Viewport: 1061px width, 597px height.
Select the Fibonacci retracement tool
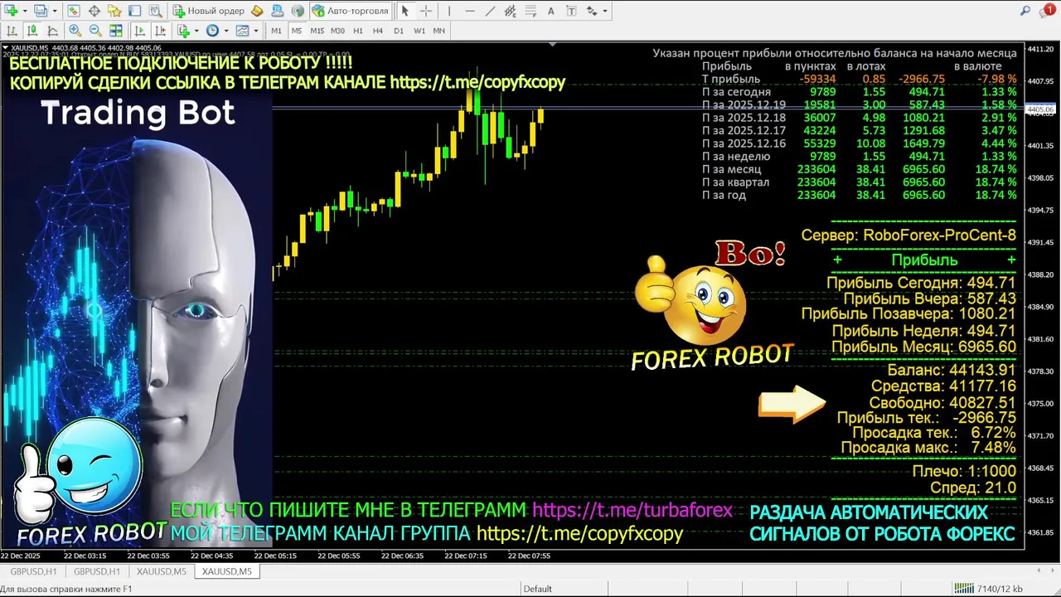pyautogui.click(x=530, y=11)
